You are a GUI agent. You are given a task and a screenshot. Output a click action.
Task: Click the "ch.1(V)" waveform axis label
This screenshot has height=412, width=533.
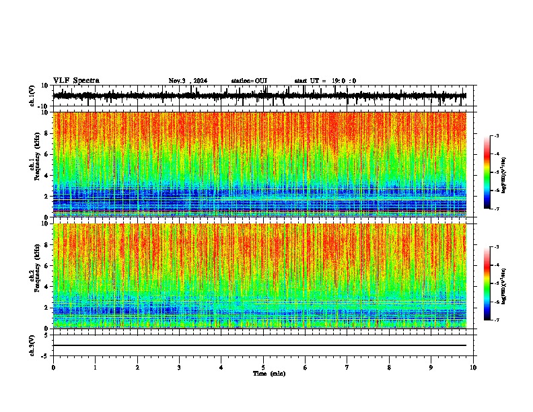click(33, 96)
